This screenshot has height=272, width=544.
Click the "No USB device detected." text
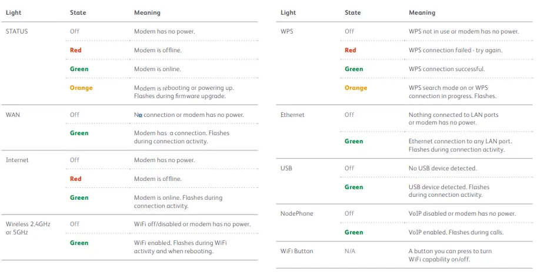pos(442,168)
